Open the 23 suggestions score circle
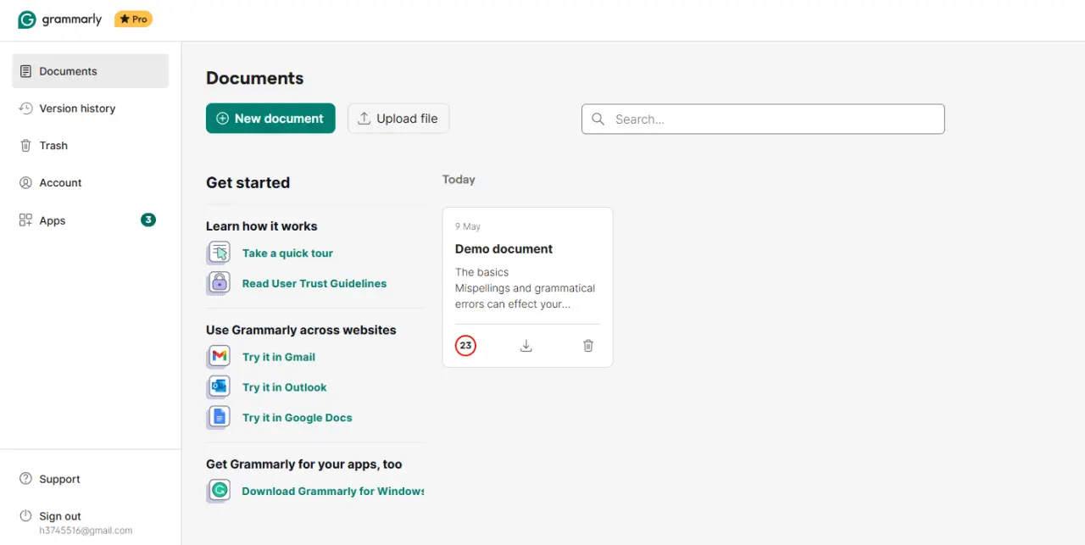Screen dimensions: 1085x545 point(465,346)
